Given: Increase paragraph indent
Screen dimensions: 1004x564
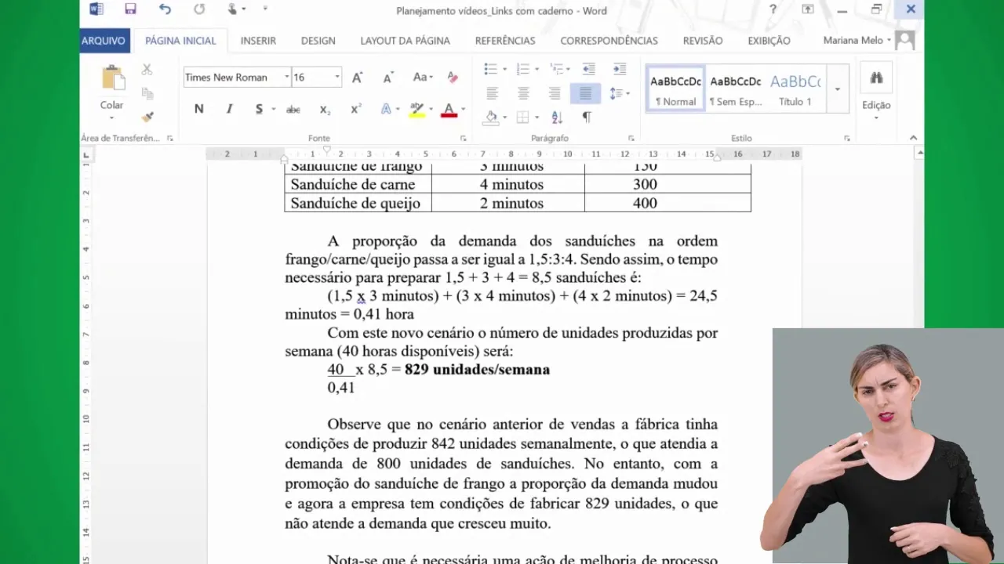Looking at the screenshot, I should 620,69.
